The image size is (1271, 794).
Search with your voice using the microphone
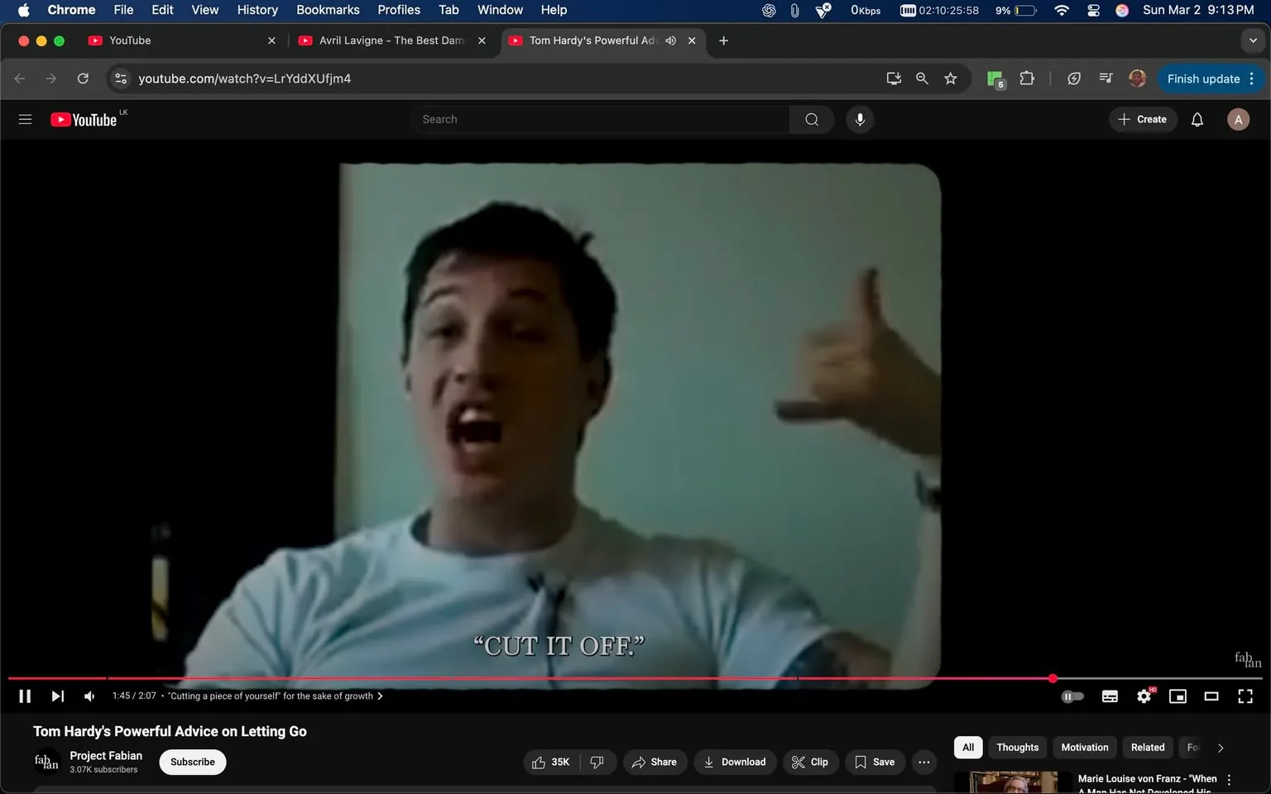(860, 119)
